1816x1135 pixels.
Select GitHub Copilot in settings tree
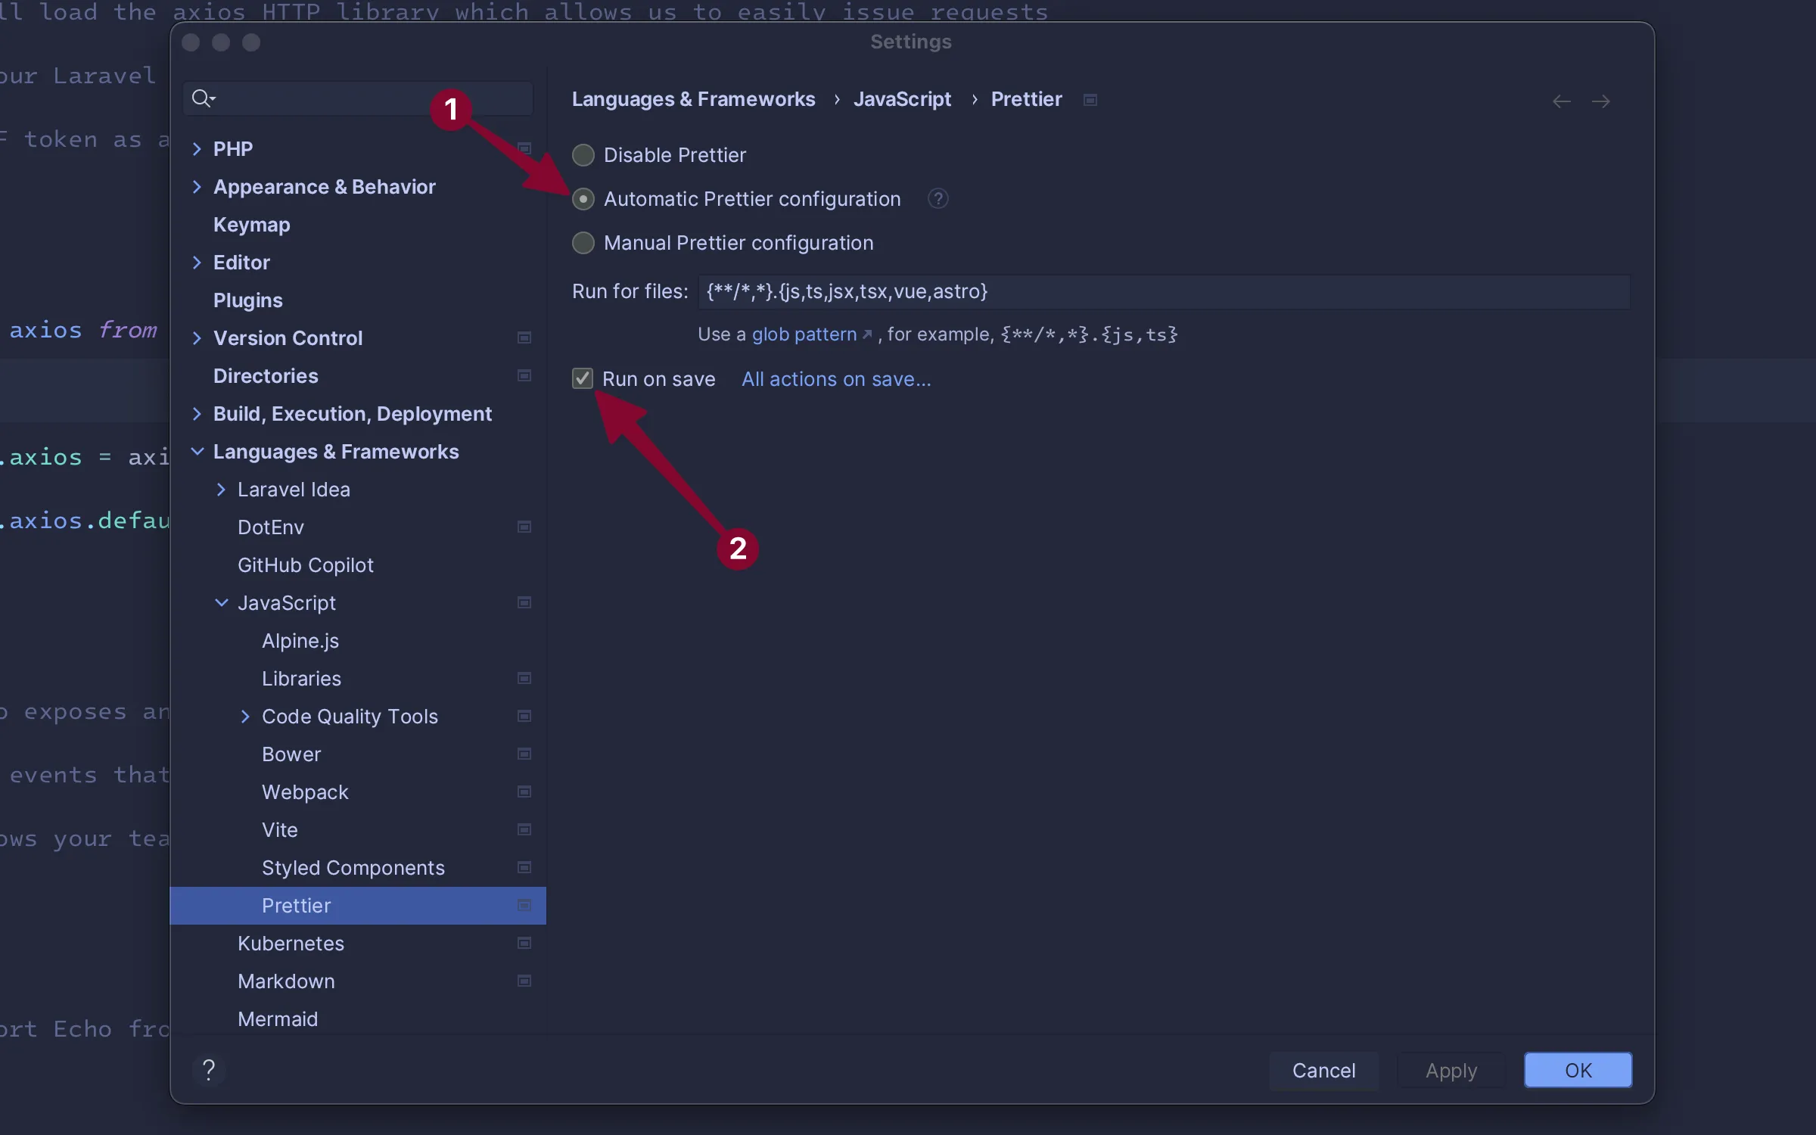(x=305, y=565)
